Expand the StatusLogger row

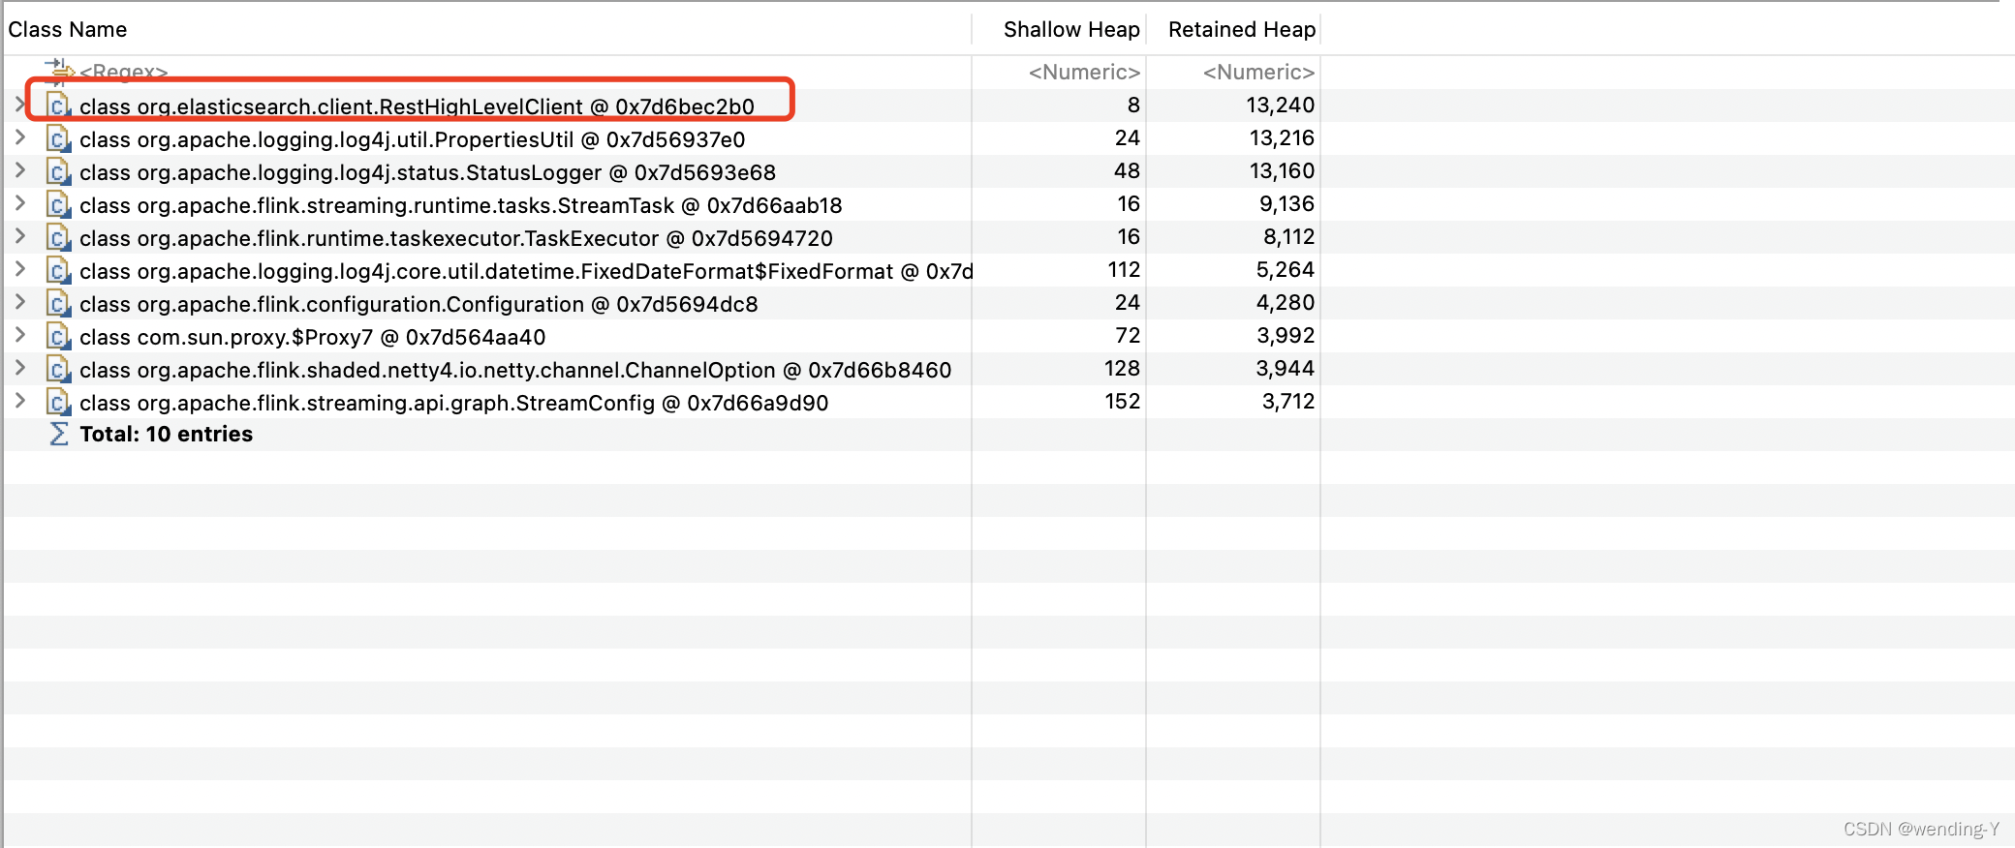point(19,170)
